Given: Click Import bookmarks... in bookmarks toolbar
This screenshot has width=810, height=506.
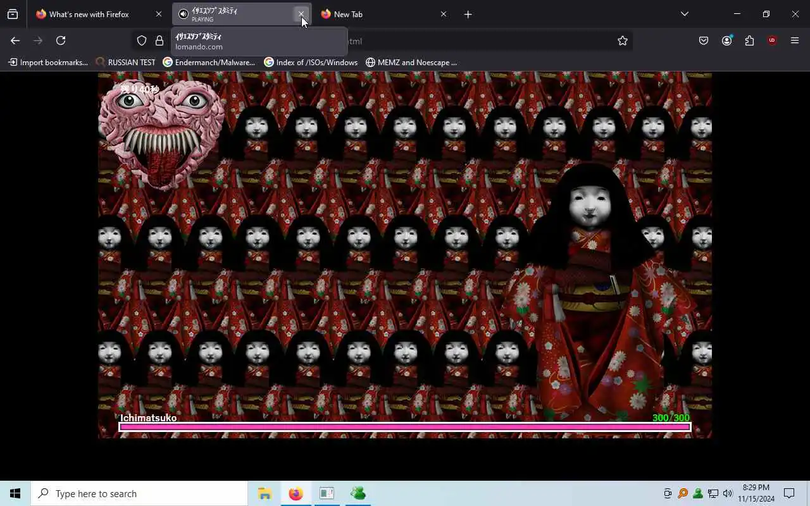Looking at the screenshot, I should (48, 62).
